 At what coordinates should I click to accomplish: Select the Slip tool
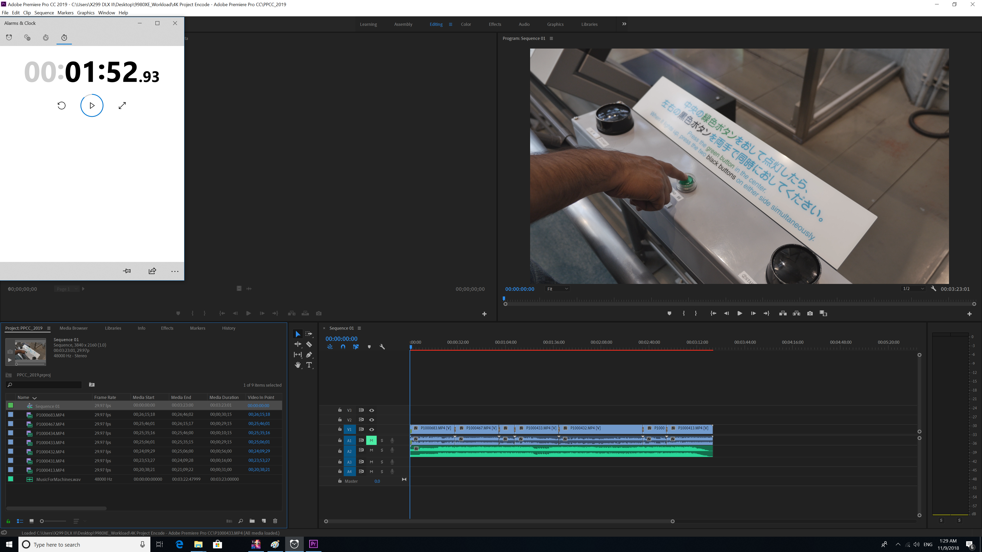(297, 355)
